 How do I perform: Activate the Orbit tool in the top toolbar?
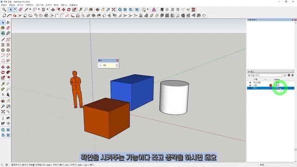tap(97, 9)
